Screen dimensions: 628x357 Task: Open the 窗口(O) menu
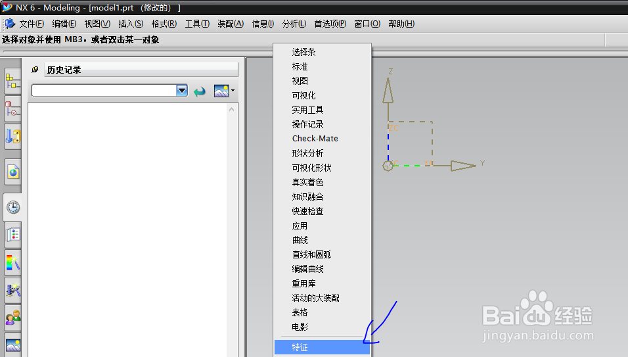tap(367, 24)
